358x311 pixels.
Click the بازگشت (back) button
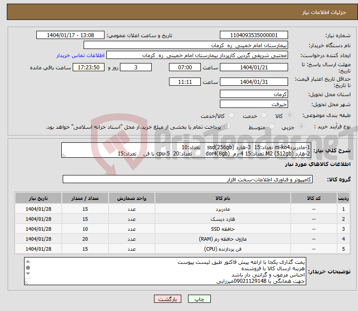[168, 299]
